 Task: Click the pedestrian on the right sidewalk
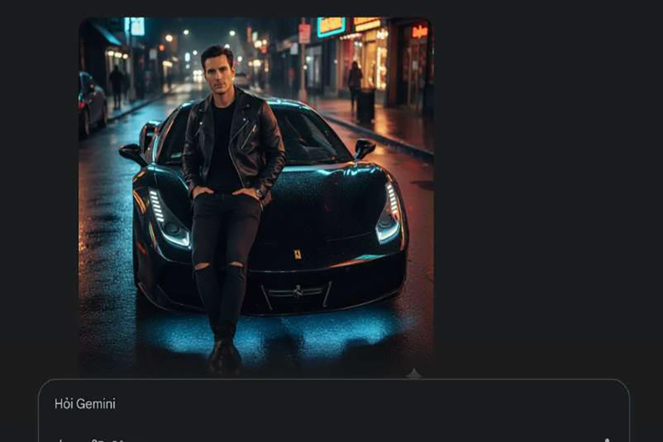point(355,85)
